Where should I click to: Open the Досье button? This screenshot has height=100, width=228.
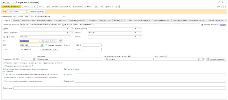(x=41, y=7)
